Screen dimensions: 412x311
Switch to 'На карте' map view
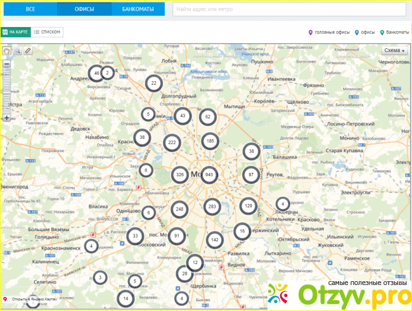(x=16, y=31)
